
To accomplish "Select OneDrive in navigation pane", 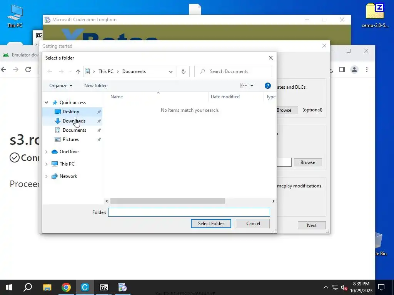I will 69,152.
